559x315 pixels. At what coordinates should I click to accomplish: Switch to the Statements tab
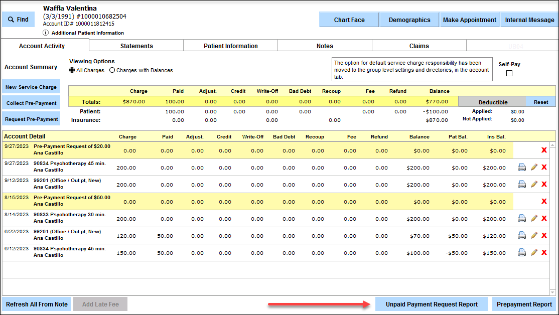[x=136, y=46]
